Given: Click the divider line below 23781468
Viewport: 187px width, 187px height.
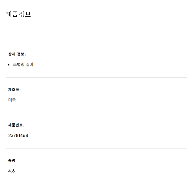Looking at the screenshot, I should (x=96, y=148).
